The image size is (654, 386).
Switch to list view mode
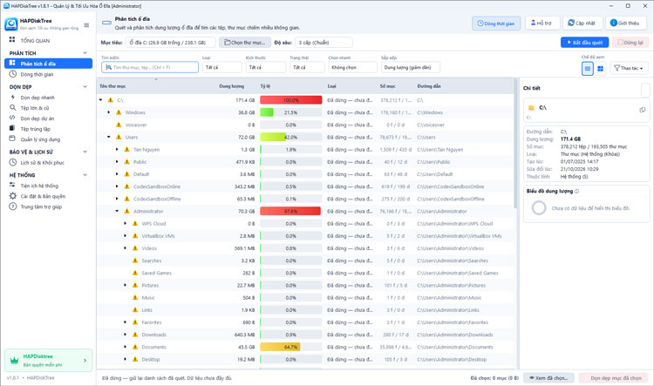[587, 68]
